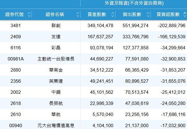Click sell volume 551,994,274
187x129 pixels.
pos(136,26)
